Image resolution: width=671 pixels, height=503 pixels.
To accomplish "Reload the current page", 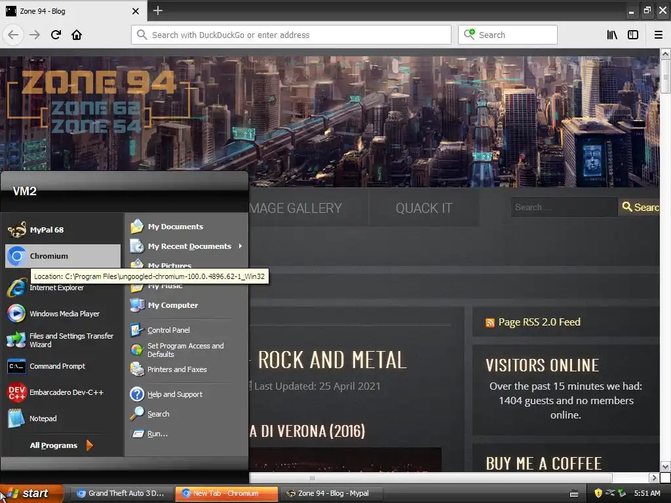I will tap(56, 35).
